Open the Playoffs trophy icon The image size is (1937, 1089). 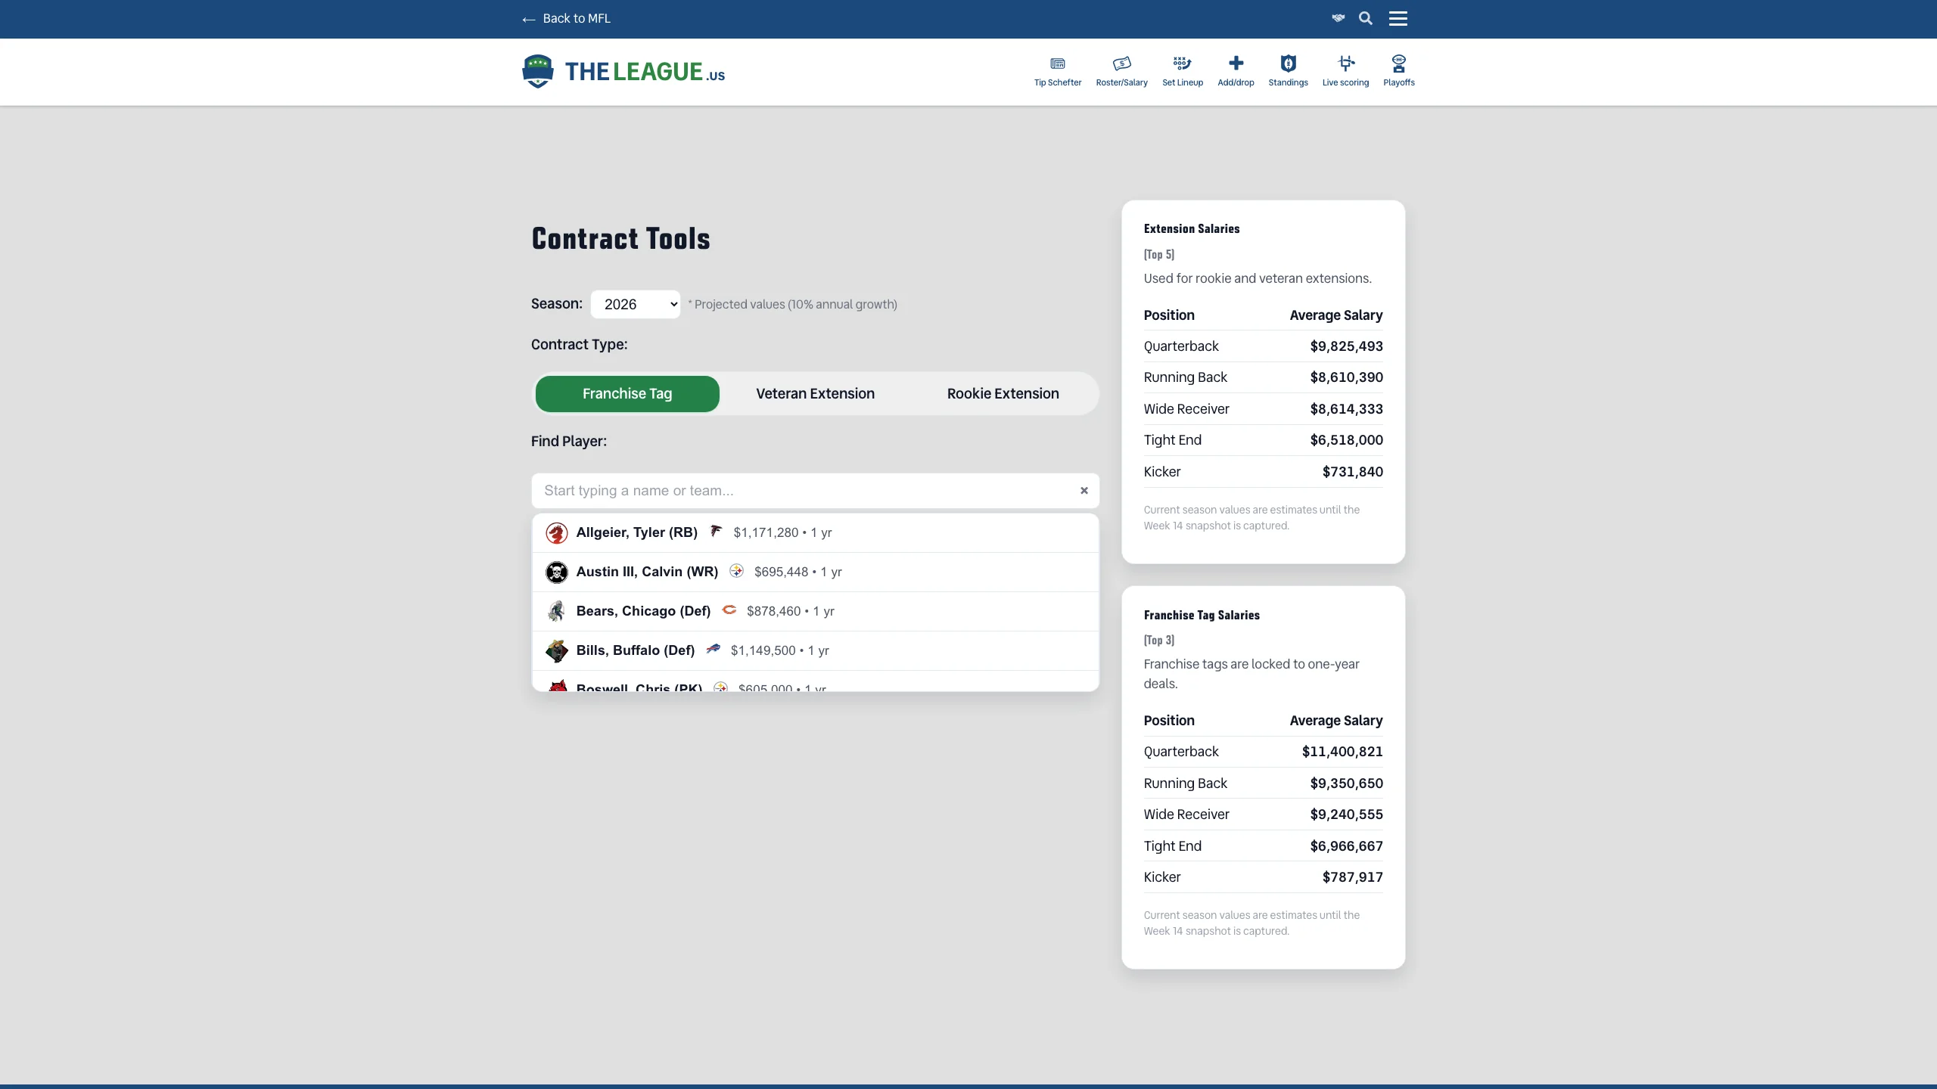(1398, 64)
